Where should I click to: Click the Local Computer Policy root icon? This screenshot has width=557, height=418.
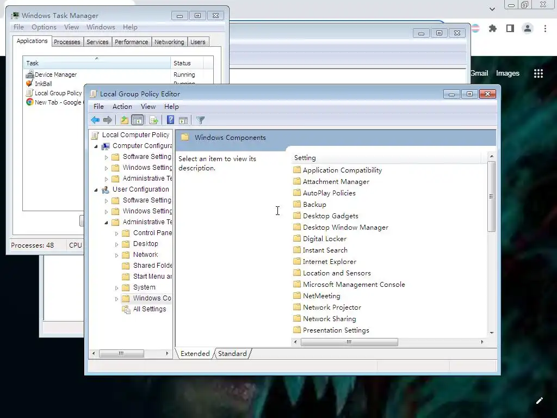click(x=95, y=135)
